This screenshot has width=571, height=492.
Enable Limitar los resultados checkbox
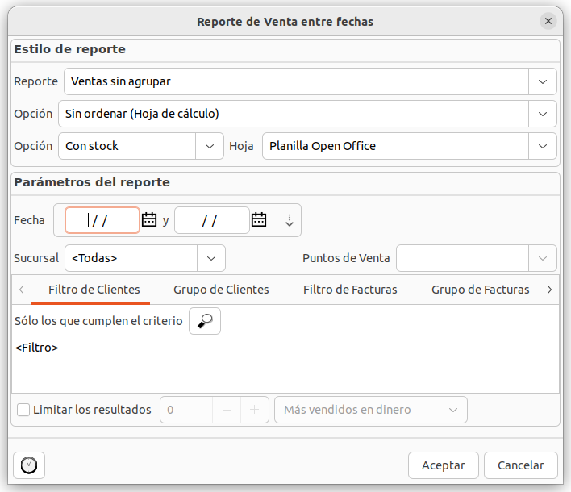click(23, 410)
